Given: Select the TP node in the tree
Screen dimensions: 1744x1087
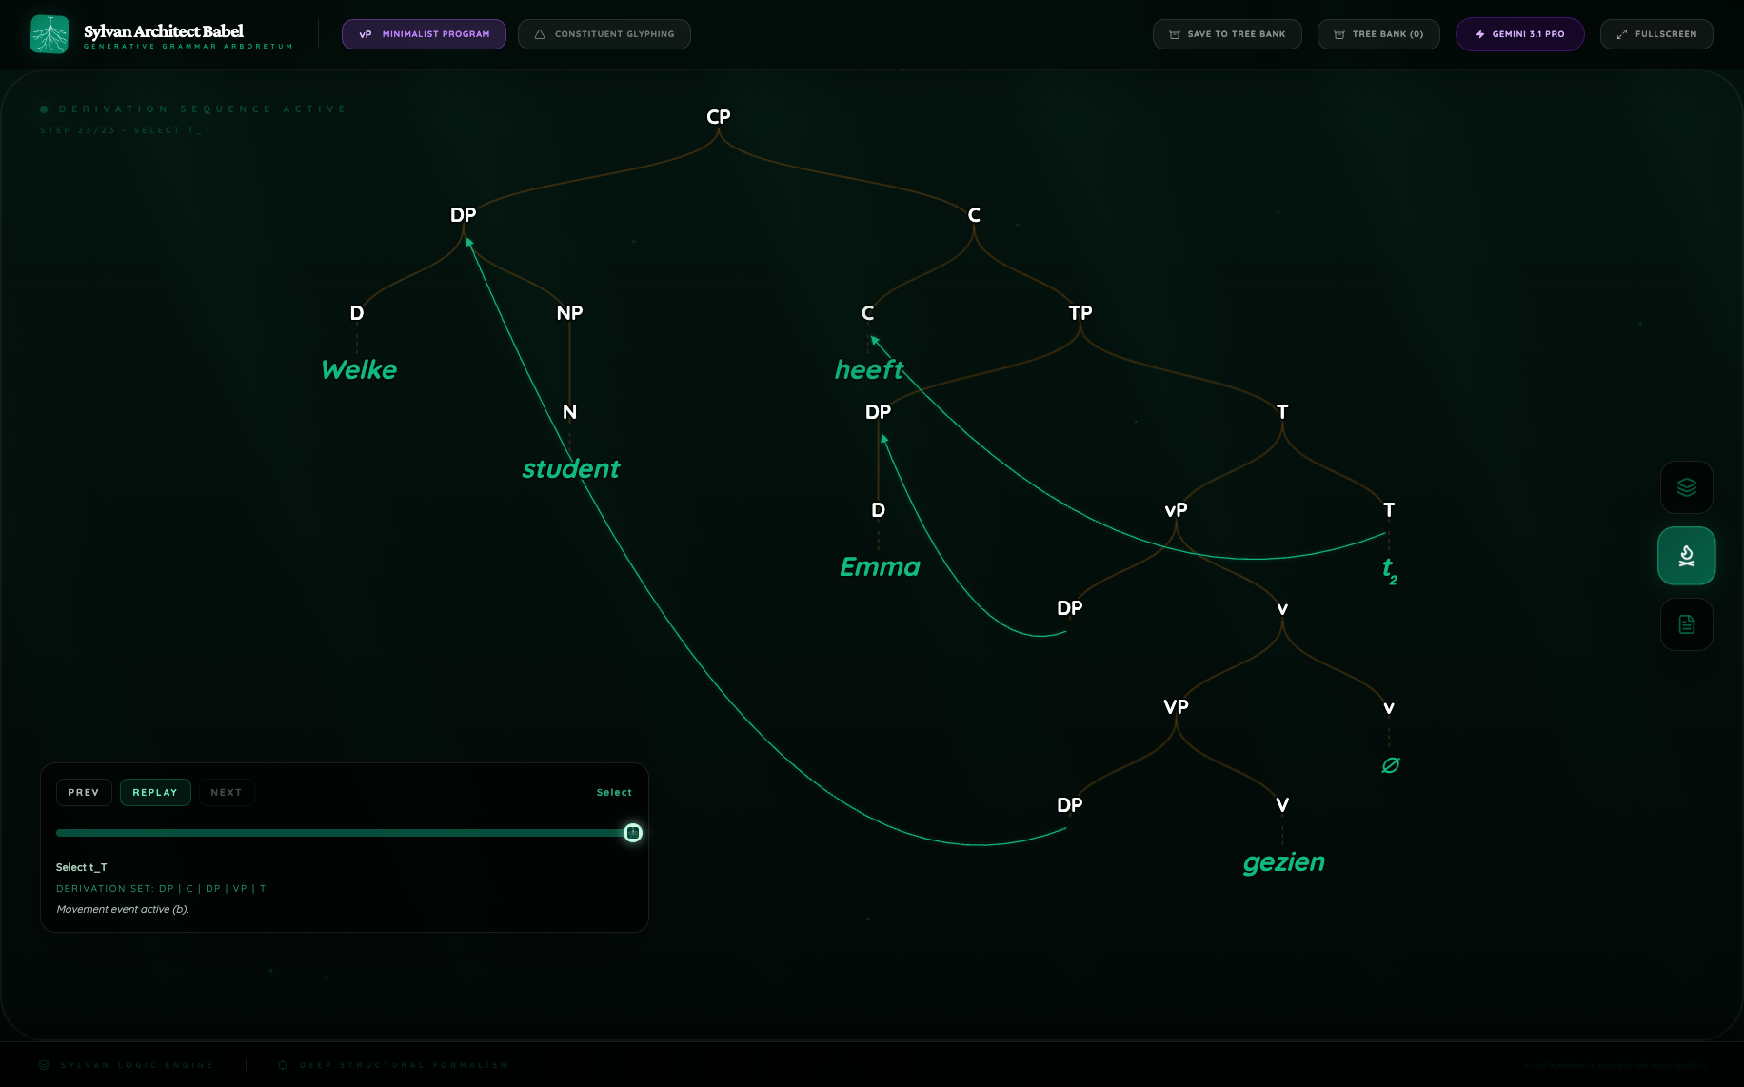Looking at the screenshot, I should pos(1080,313).
